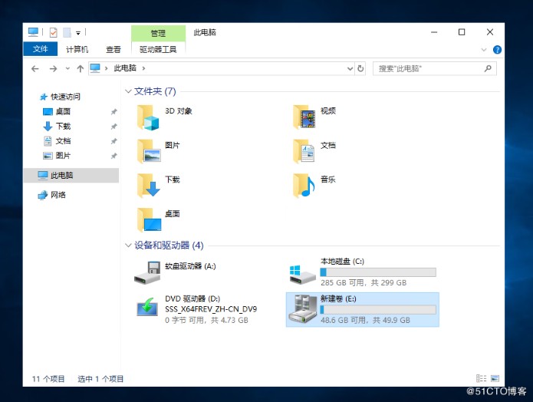Select the 视频 folder icon
This screenshot has height=402, width=533.
(304, 117)
